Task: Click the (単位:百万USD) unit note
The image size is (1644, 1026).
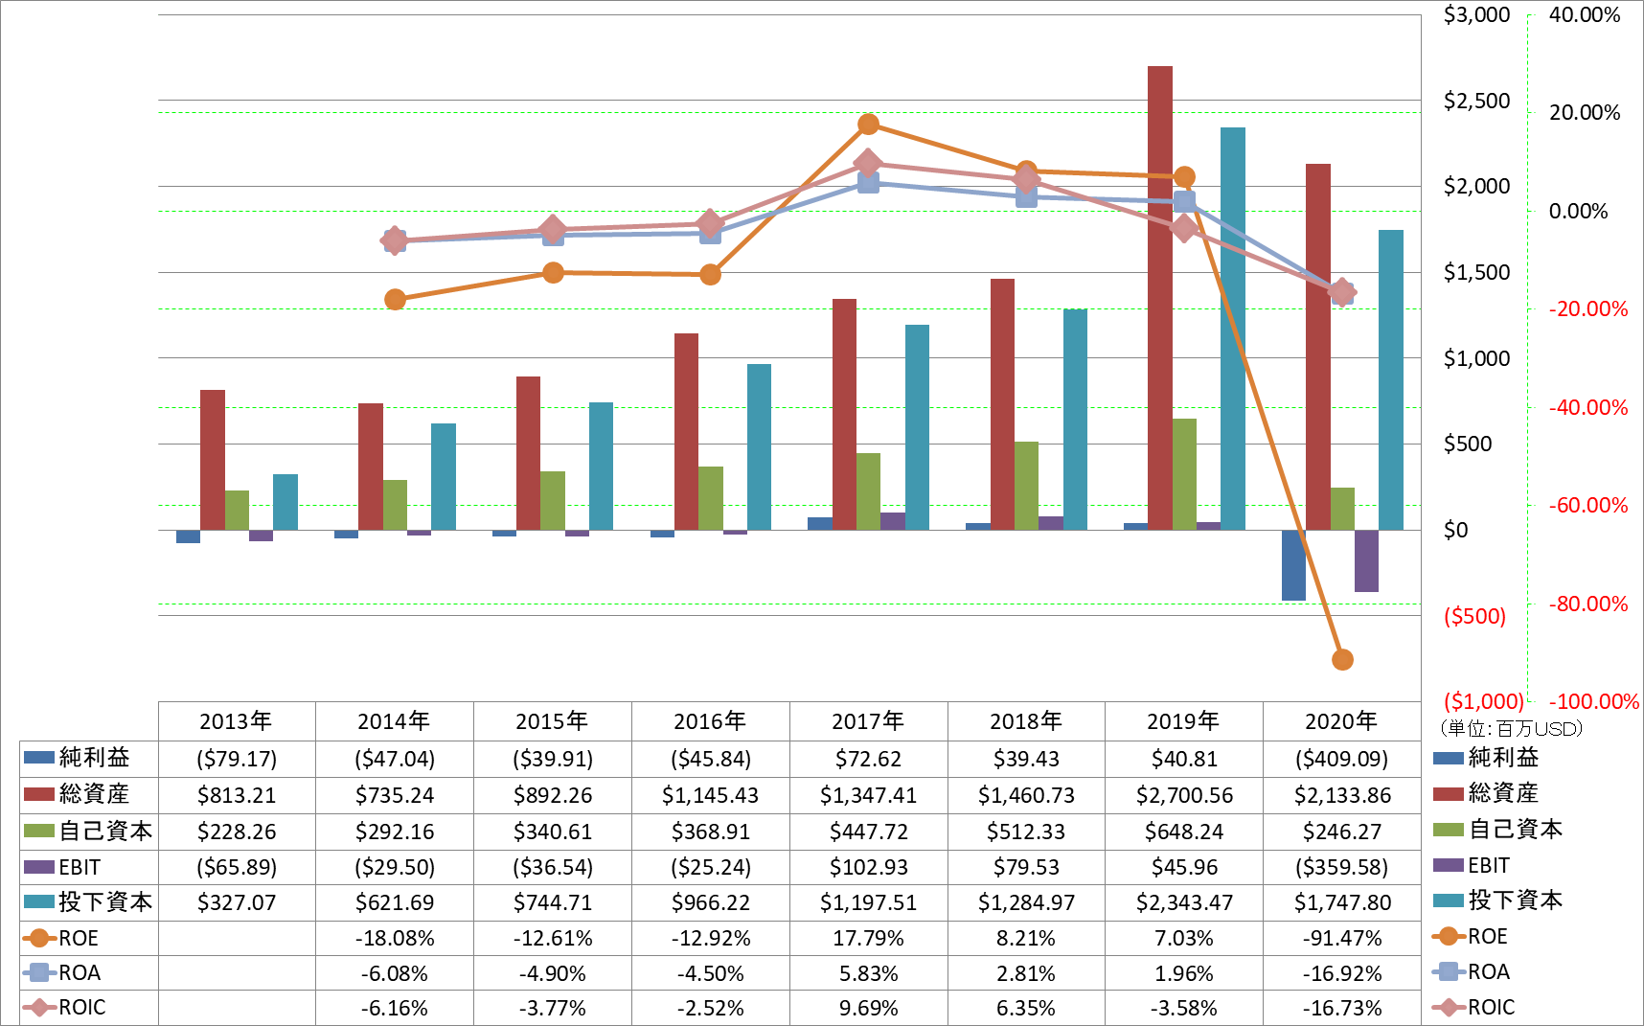Action: tap(1511, 728)
